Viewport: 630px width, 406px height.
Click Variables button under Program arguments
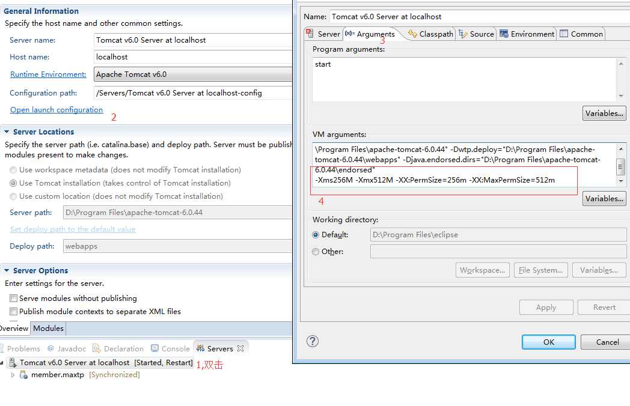(x=604, y=114)
